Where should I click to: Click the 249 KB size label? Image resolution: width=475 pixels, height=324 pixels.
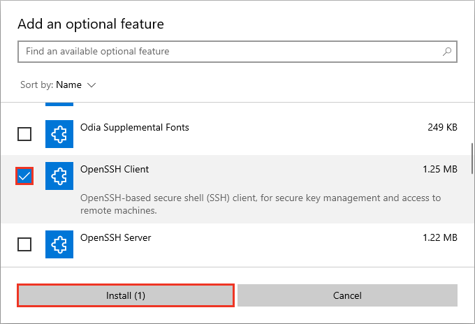coord(442,128)
